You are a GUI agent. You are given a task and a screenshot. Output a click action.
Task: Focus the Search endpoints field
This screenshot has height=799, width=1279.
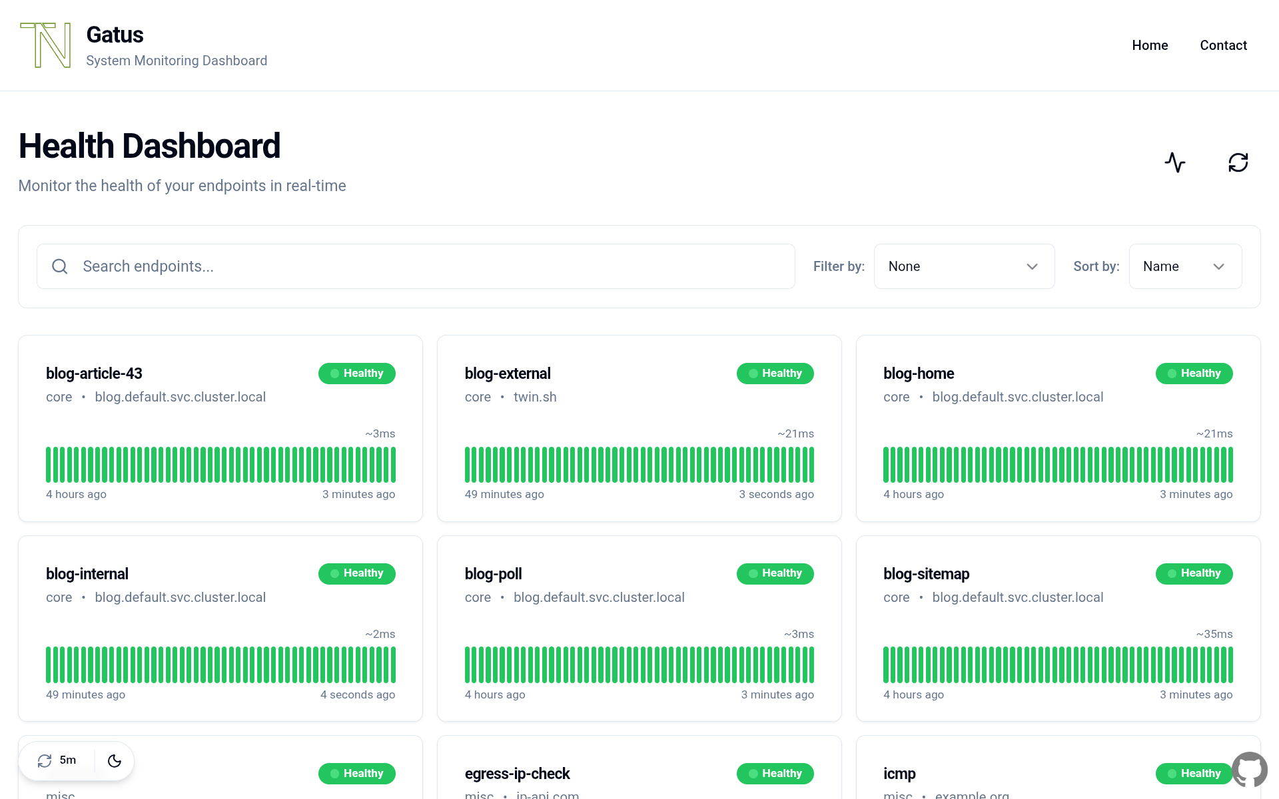click(x=416, y=266)
